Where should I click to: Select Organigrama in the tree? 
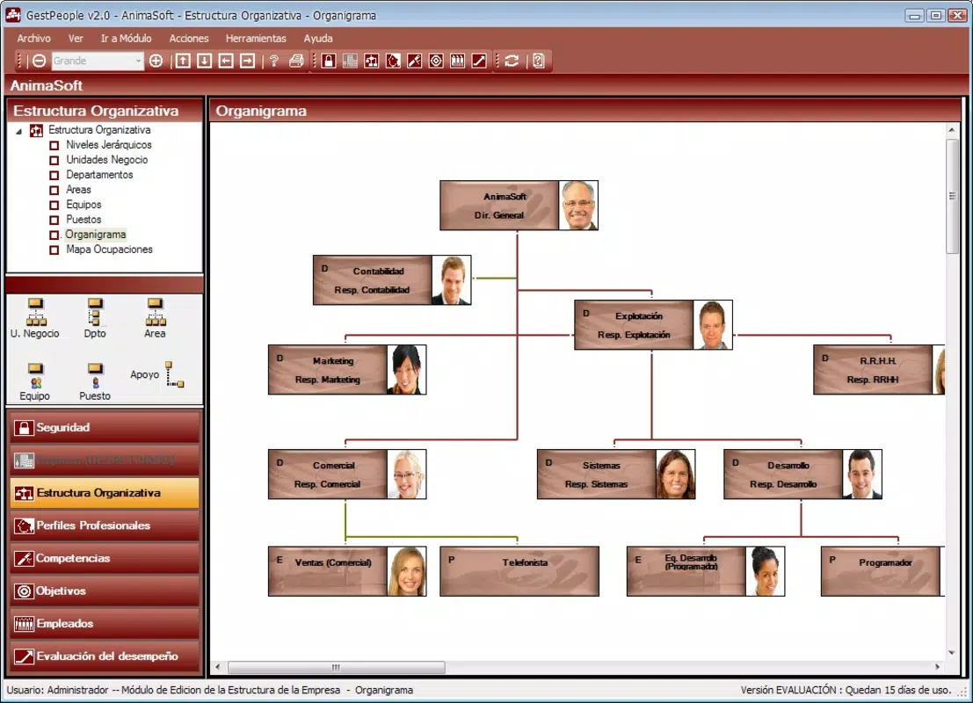[96, 235]
